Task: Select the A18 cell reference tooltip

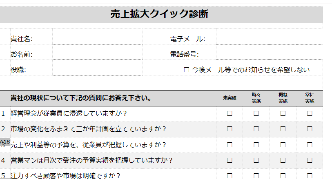Action: tap(5, 142)
